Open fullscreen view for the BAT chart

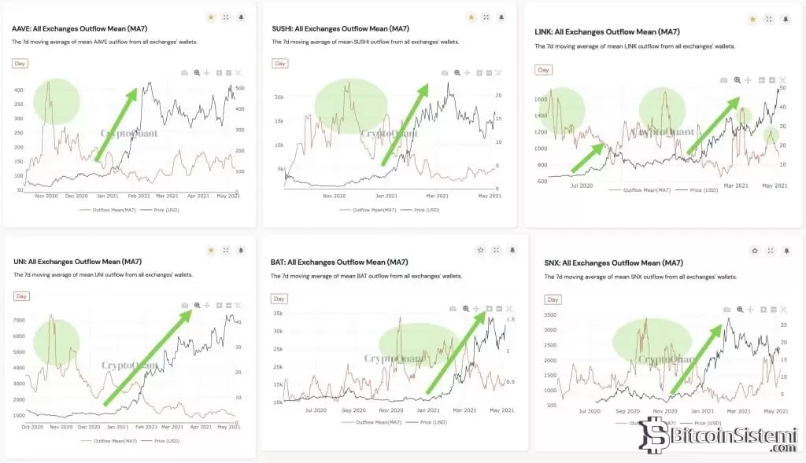coord(496,250)
